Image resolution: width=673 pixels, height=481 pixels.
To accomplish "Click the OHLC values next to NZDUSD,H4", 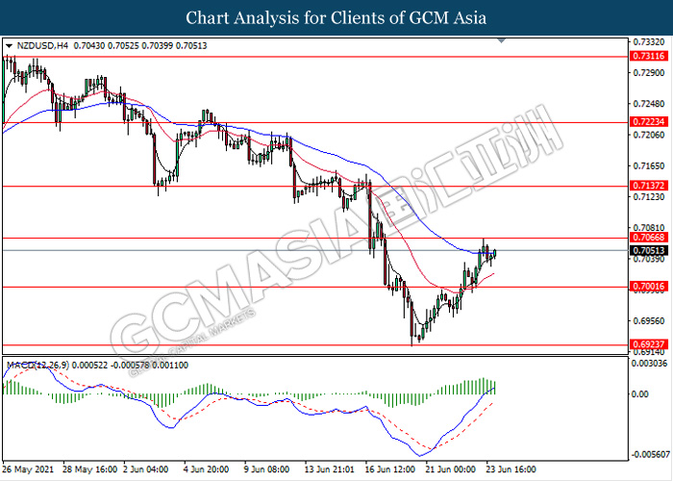I will tap(140, 45).
